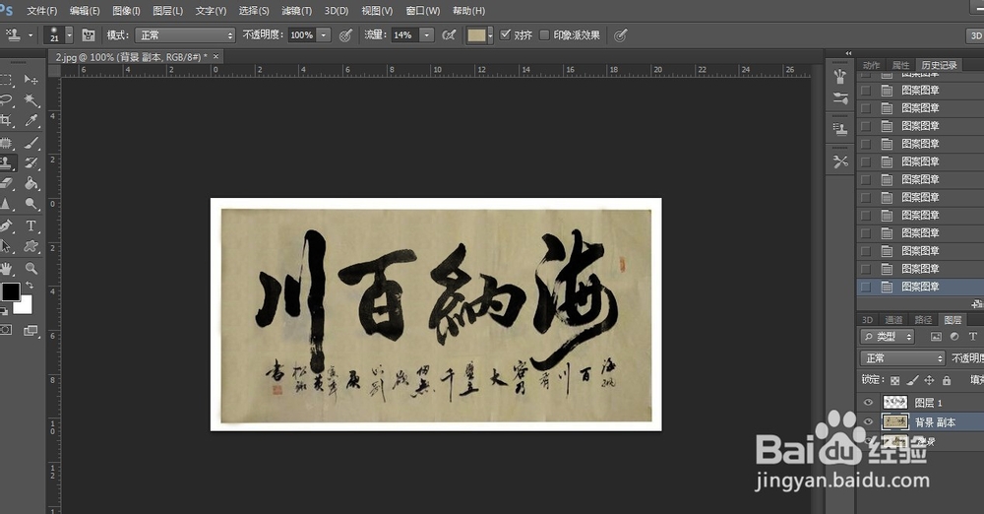
Task: Select the Paint Bucket tool
Action: tap(31, 183)
